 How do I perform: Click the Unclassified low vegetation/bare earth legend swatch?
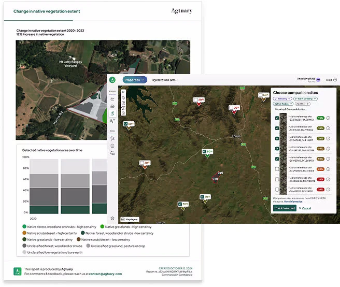tap(24, 252)
